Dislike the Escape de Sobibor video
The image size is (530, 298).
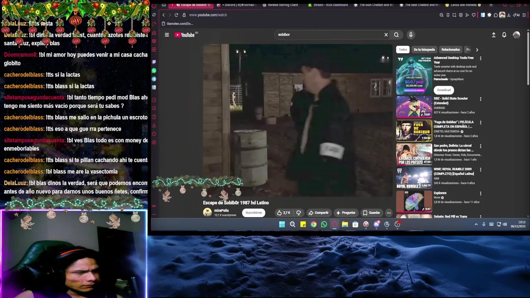pyautogui.click(x=299, y=213)
